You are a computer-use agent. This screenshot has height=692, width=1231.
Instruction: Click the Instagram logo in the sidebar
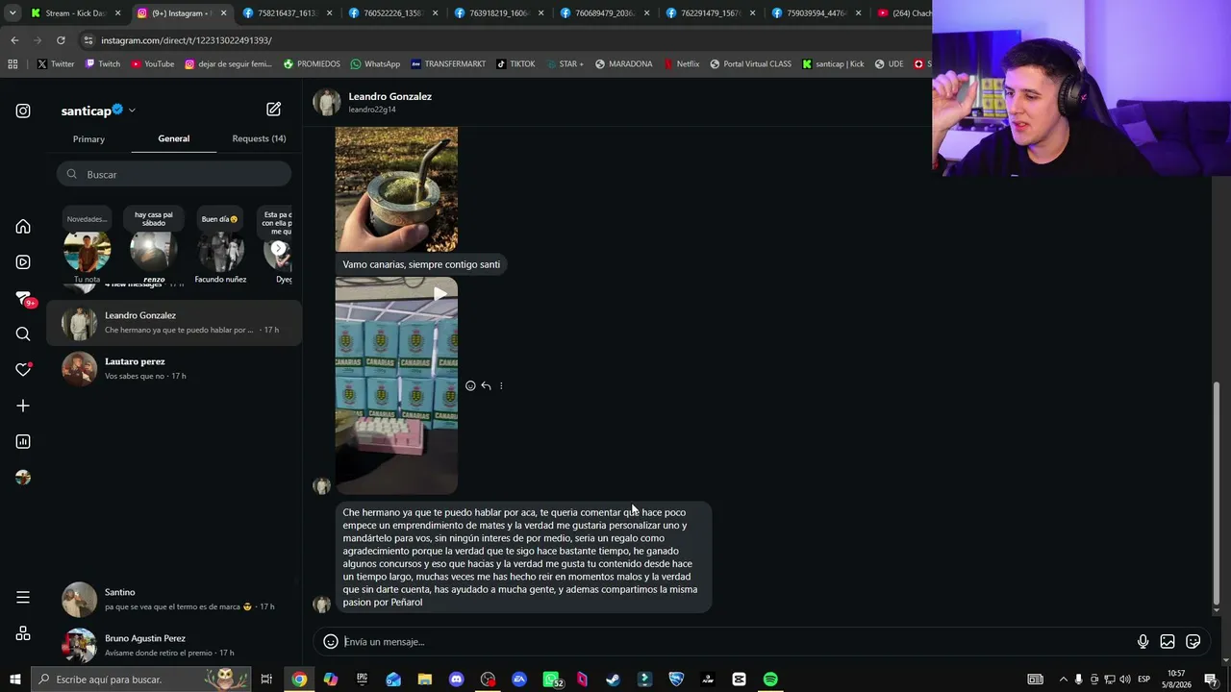coord(23,111)
